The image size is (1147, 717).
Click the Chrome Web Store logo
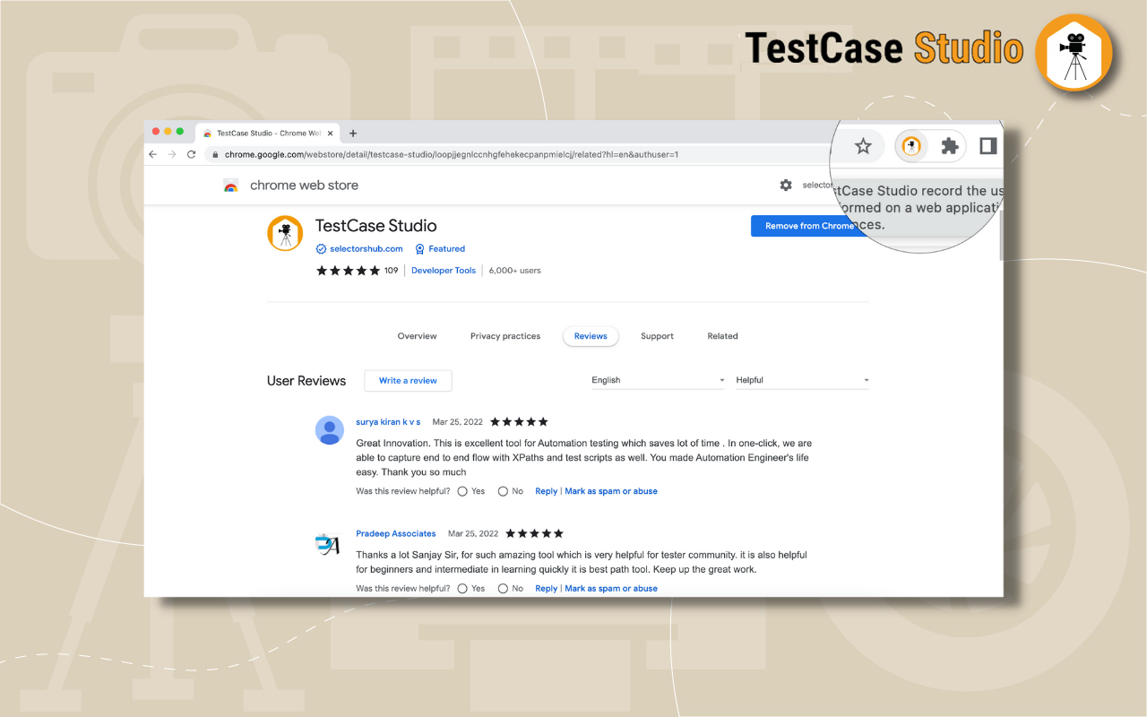[232, 185]
